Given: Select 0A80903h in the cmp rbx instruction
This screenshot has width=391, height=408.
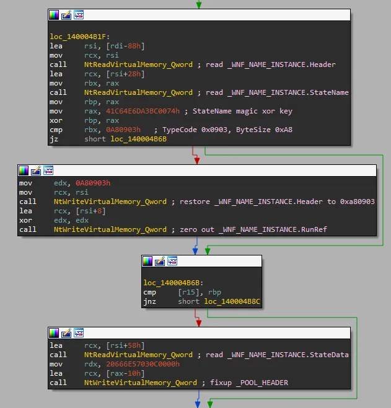Looking at the screenshot, I should pos(123,130).
